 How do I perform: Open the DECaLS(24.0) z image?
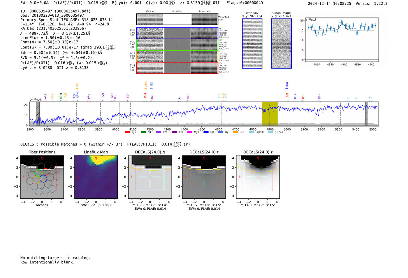(x=258, y=177)
